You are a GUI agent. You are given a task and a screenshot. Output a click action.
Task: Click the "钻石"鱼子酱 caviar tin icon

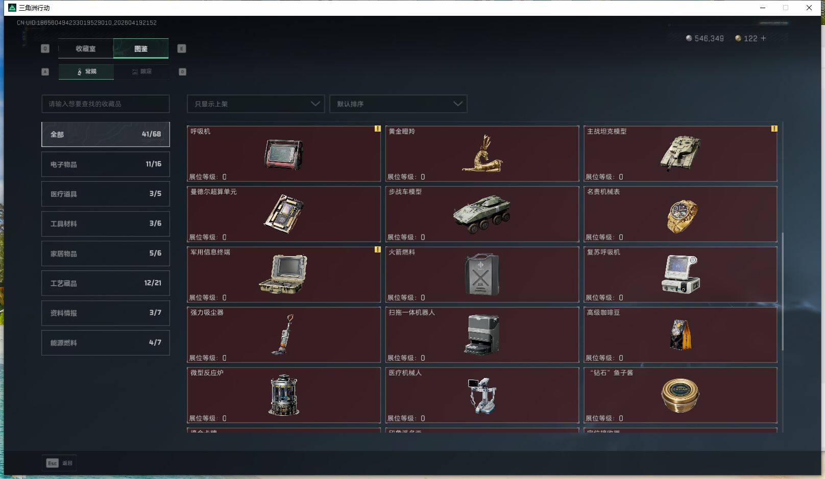click(681, 395)
